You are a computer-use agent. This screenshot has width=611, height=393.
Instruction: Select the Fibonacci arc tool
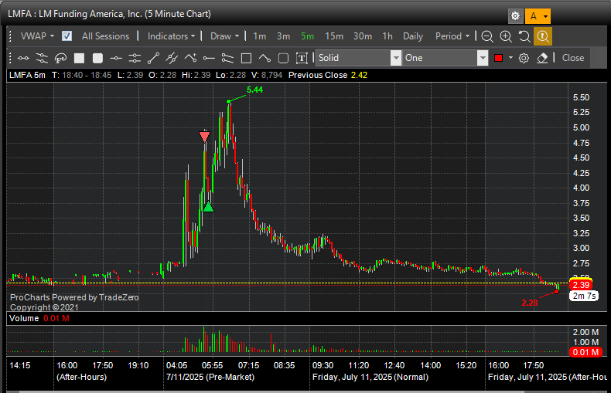tap(60, 58)
